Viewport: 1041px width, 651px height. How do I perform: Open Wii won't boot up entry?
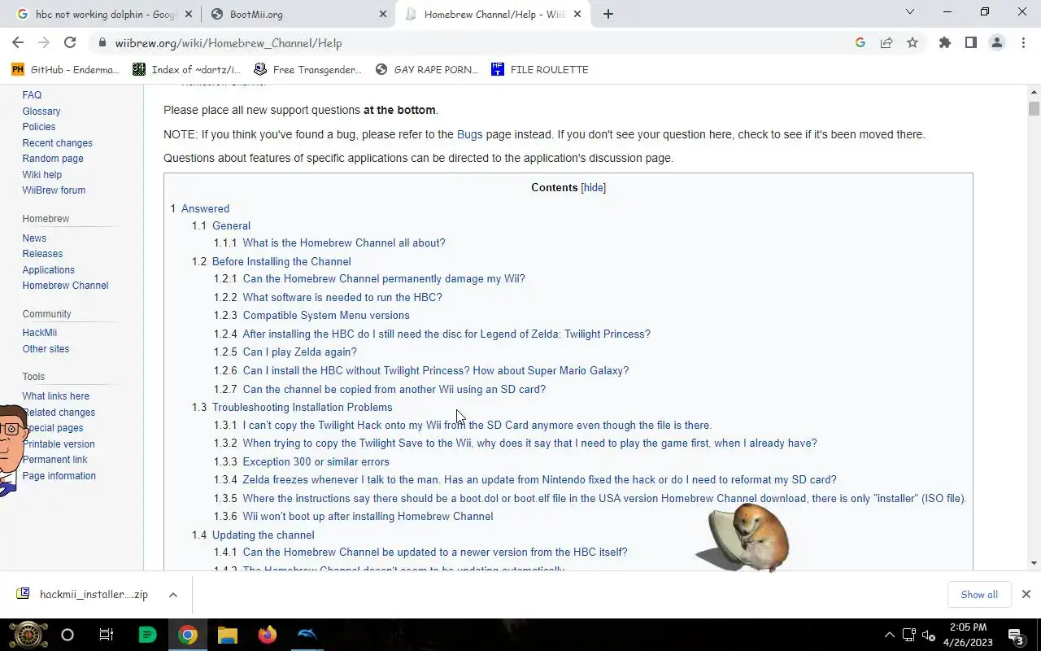(368, 517)
